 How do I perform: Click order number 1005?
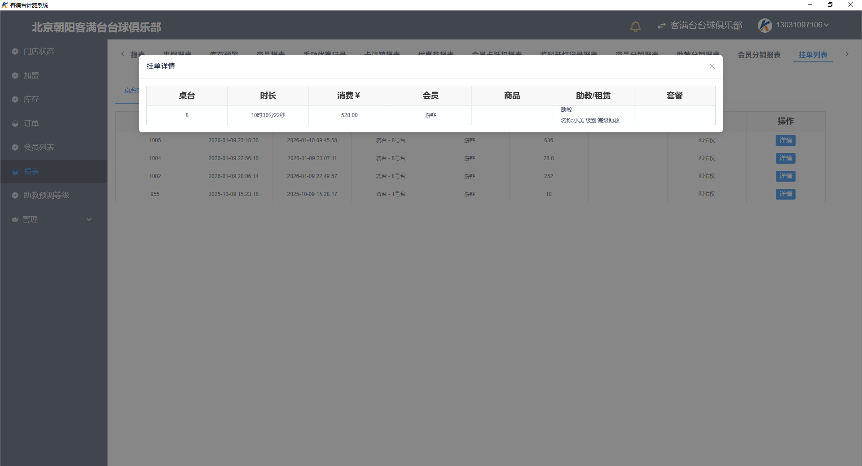click(155, 140)
